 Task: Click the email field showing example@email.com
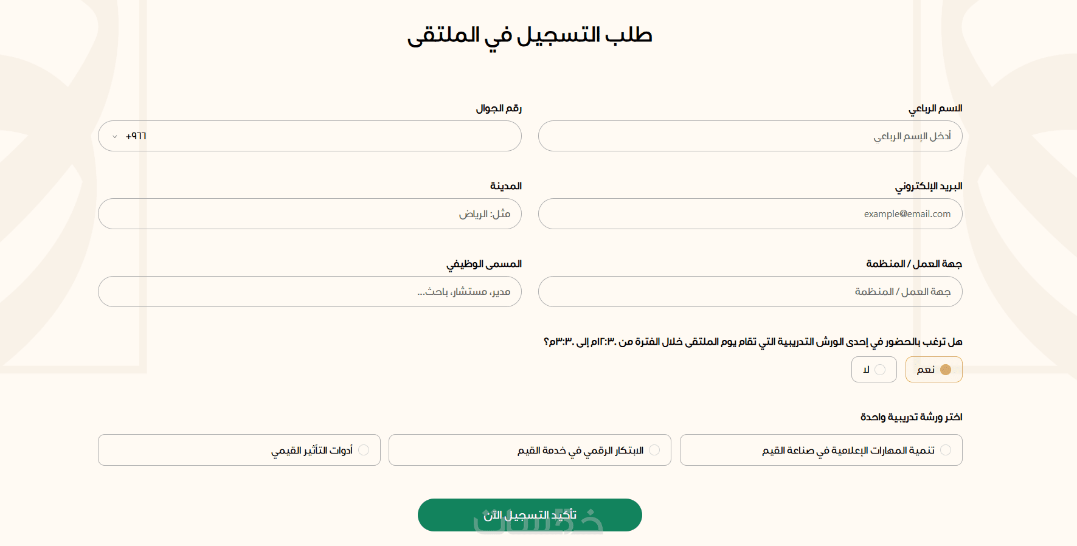tap(750, 214)
